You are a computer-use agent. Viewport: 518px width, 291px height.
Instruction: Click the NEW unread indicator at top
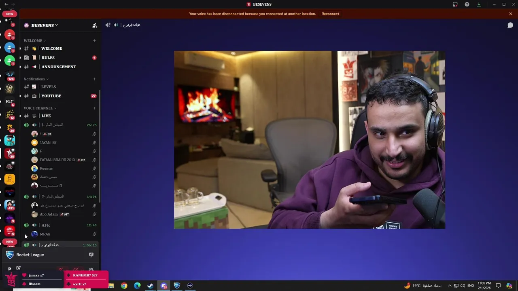point(9,14)
